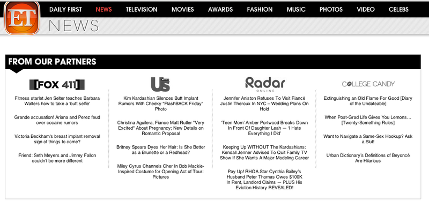Read Seth Meyers and Jimmy Fallon story
Image resolution: width=429 pixels, height=207 pixels.
(x=57, y=158)
